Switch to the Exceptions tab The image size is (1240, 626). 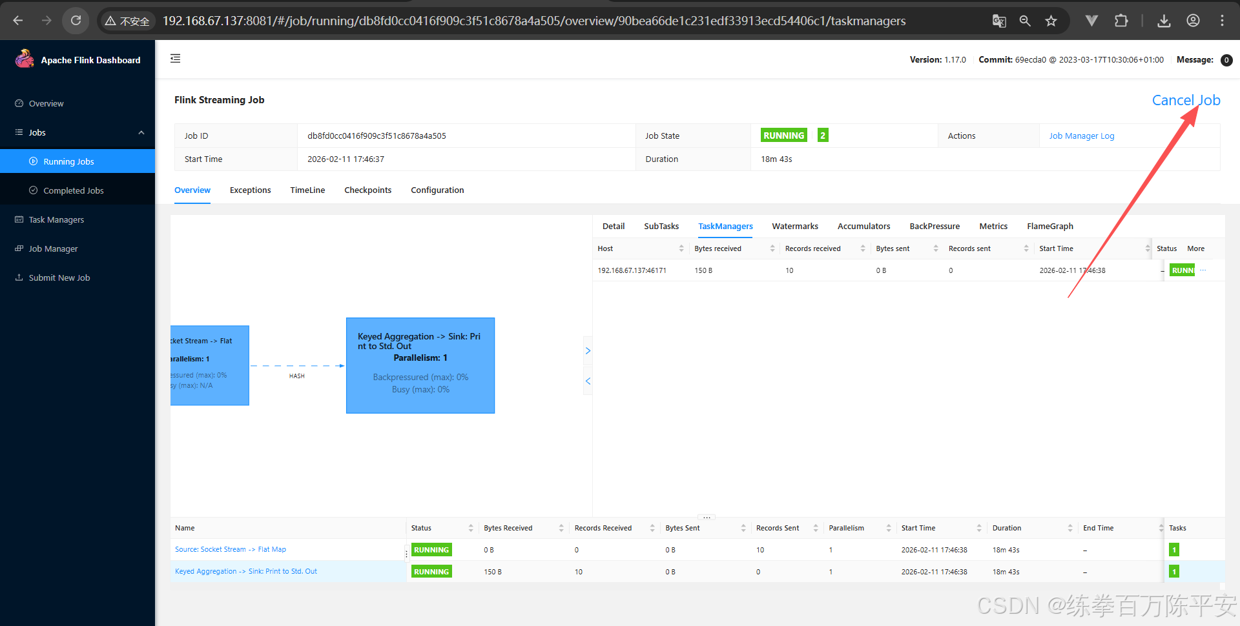(250, 190)
